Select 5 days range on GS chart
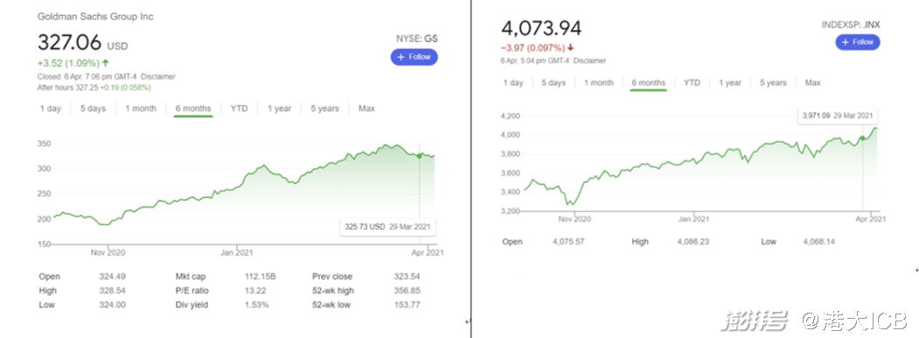 click(x=91, y=108)
